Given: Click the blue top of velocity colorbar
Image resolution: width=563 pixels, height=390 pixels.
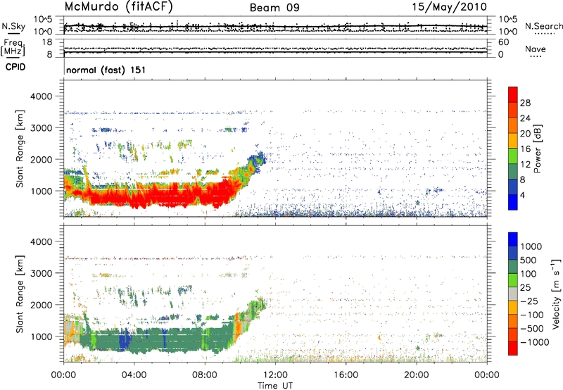Looking at the screenshot, I should point(513,239).
